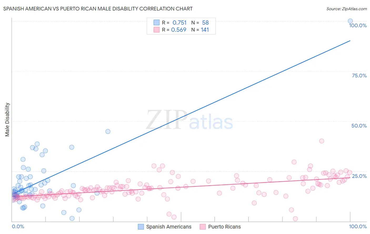Click the chart title text
The height and width of the screenshot is (234, 370).
[x=98, y=9]
